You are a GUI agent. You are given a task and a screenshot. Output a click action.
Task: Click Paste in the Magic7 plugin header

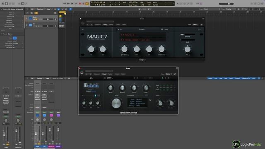pos(111,25)
